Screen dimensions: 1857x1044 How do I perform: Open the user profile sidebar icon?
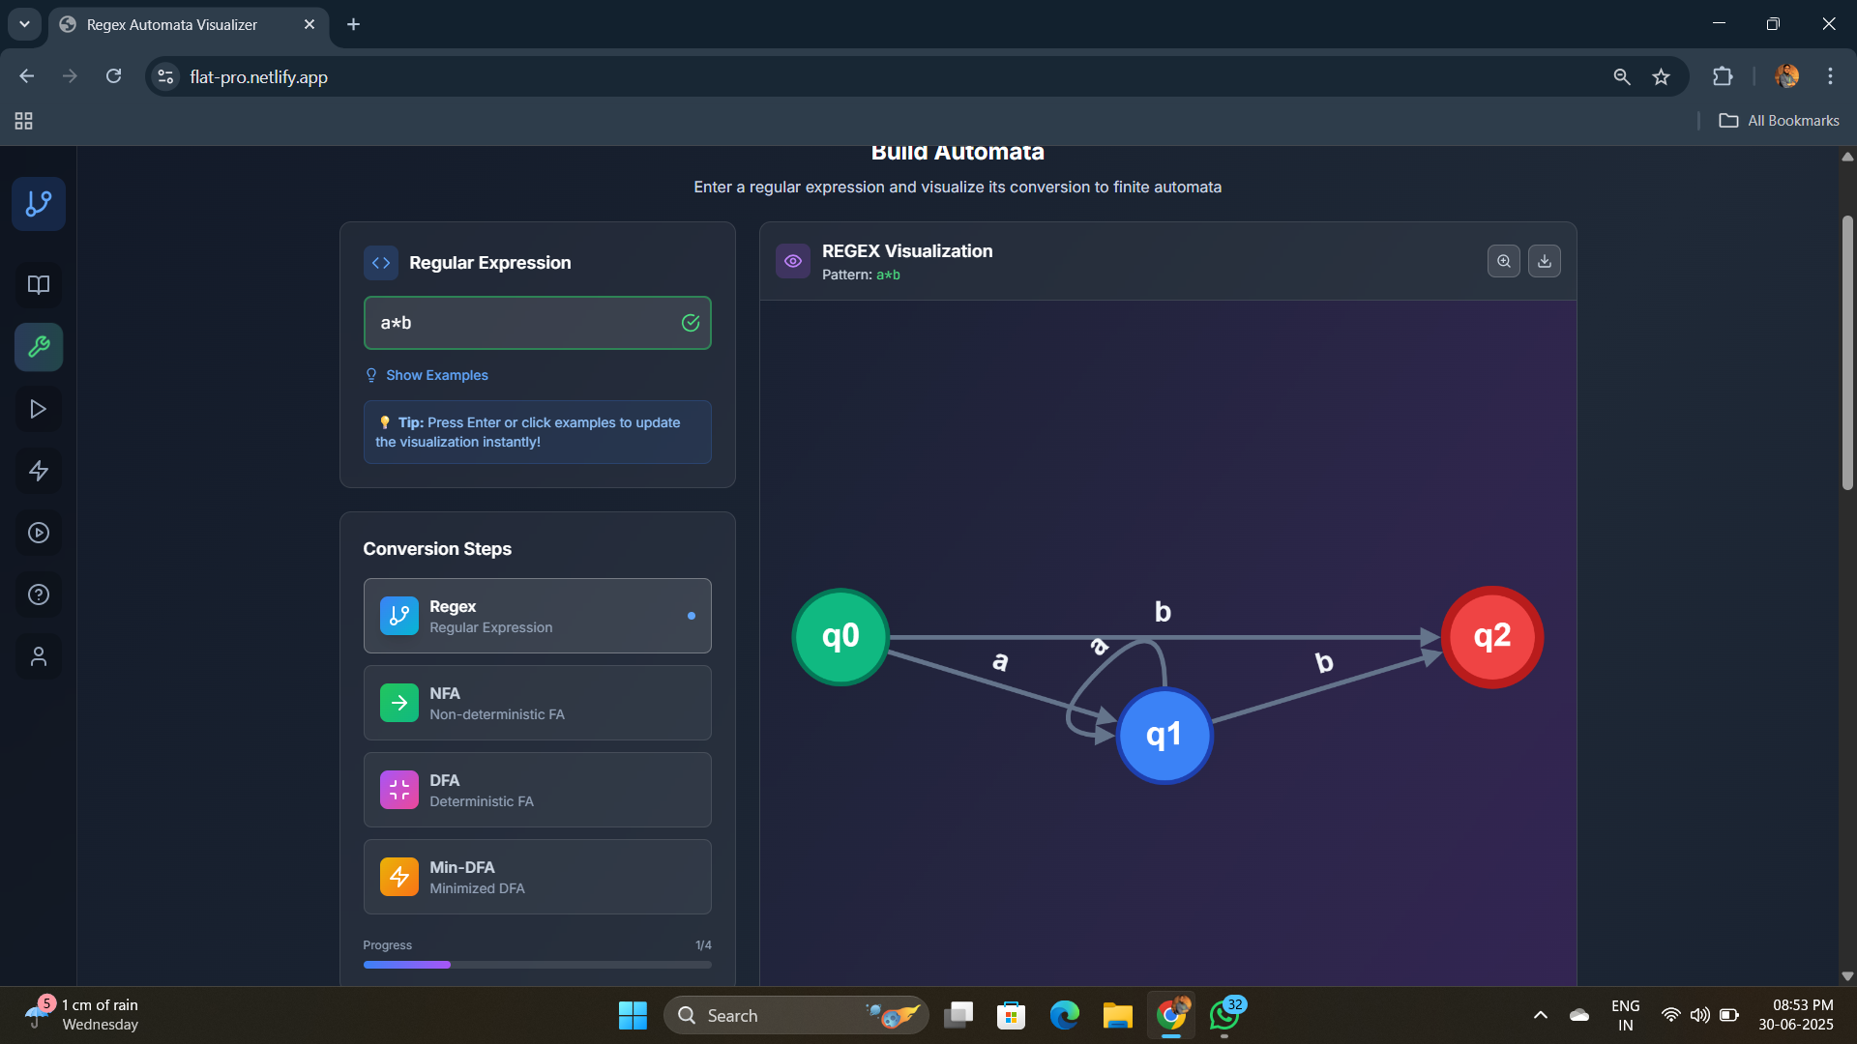(x=39, y=656)
